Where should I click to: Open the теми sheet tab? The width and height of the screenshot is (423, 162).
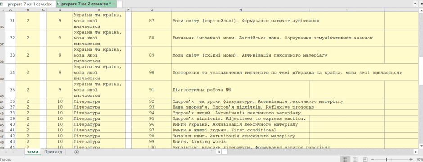click(33, 152)
